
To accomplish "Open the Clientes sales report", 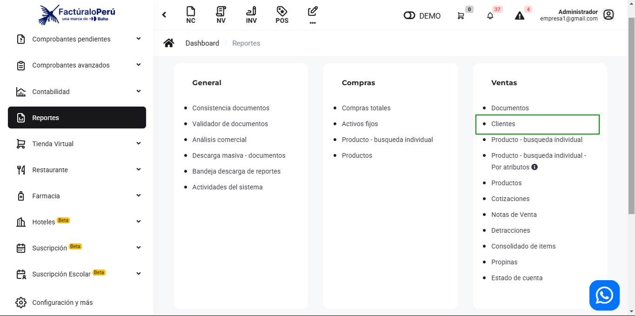I will [503, 124].
